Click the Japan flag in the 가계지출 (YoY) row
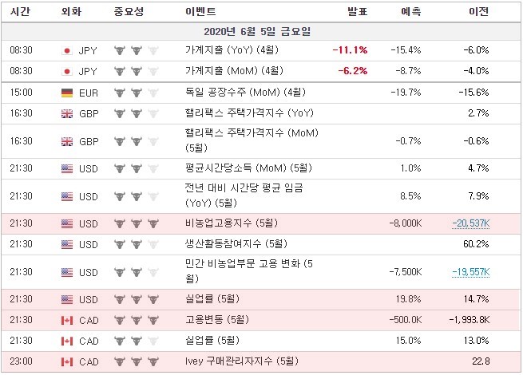 (x=67, y=51)
